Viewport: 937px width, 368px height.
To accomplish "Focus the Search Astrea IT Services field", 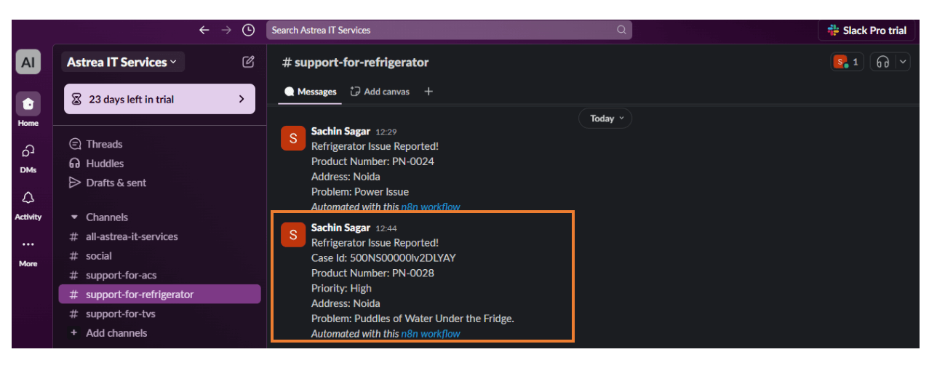I will (449, 30).
